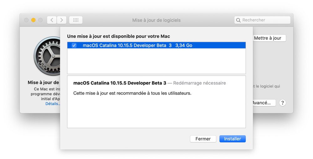Select the macOS Catalina 10.15.5 Developer Beta row
This screenshot has height=159, width=313.
point(156,45)
